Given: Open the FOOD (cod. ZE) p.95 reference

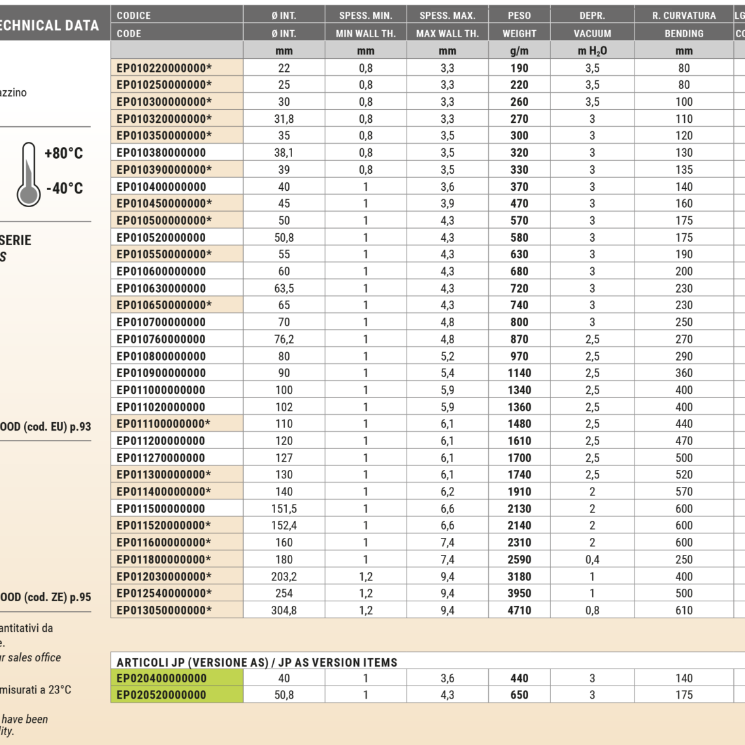Looking at the screenshot, I should (46, 597).
